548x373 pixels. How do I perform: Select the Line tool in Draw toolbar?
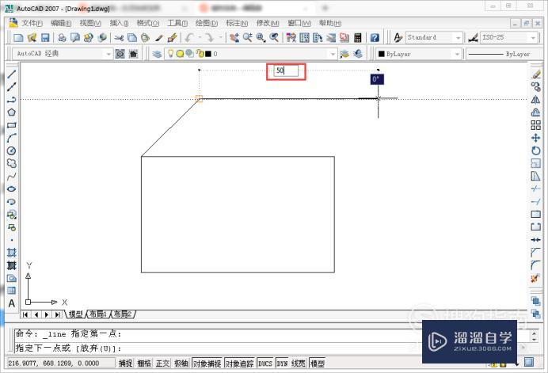click(12, 74)
